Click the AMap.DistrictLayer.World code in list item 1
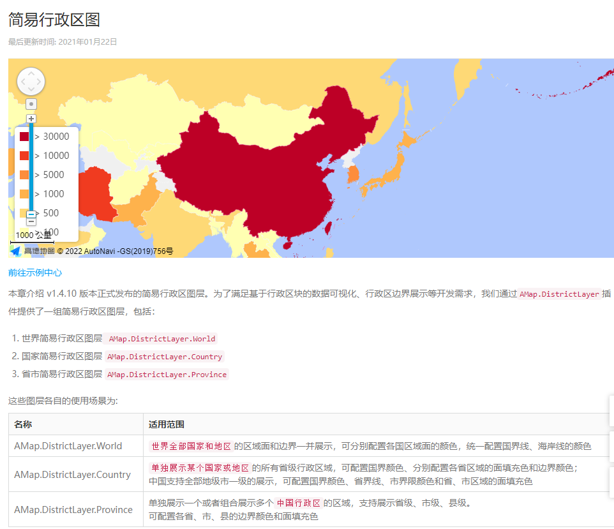The width and height of the screenshot is (614, 529). pos(161,339)
